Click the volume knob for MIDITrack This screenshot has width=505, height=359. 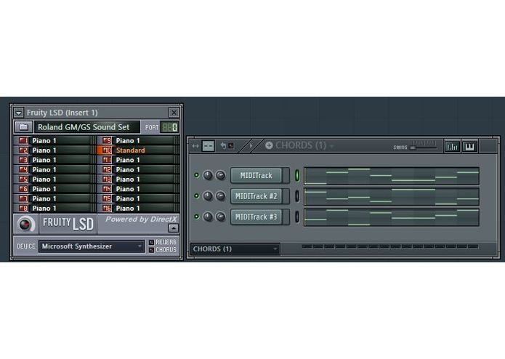coord(220,175)
